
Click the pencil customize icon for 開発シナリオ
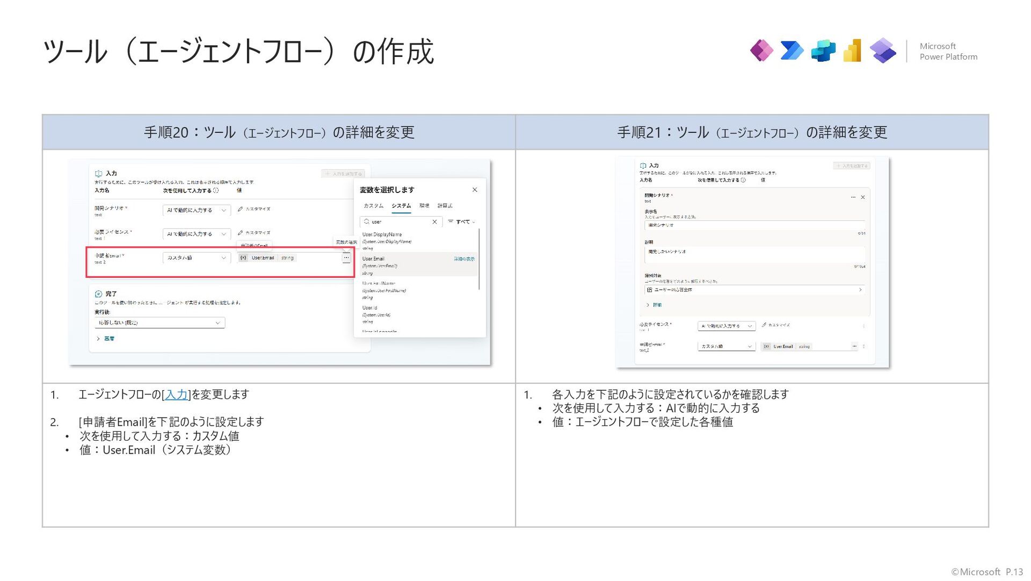coord(241,209)
